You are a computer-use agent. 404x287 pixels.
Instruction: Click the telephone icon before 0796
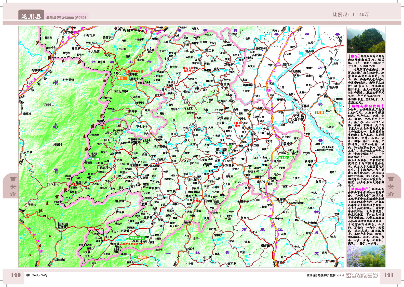[x=76, y=18]
